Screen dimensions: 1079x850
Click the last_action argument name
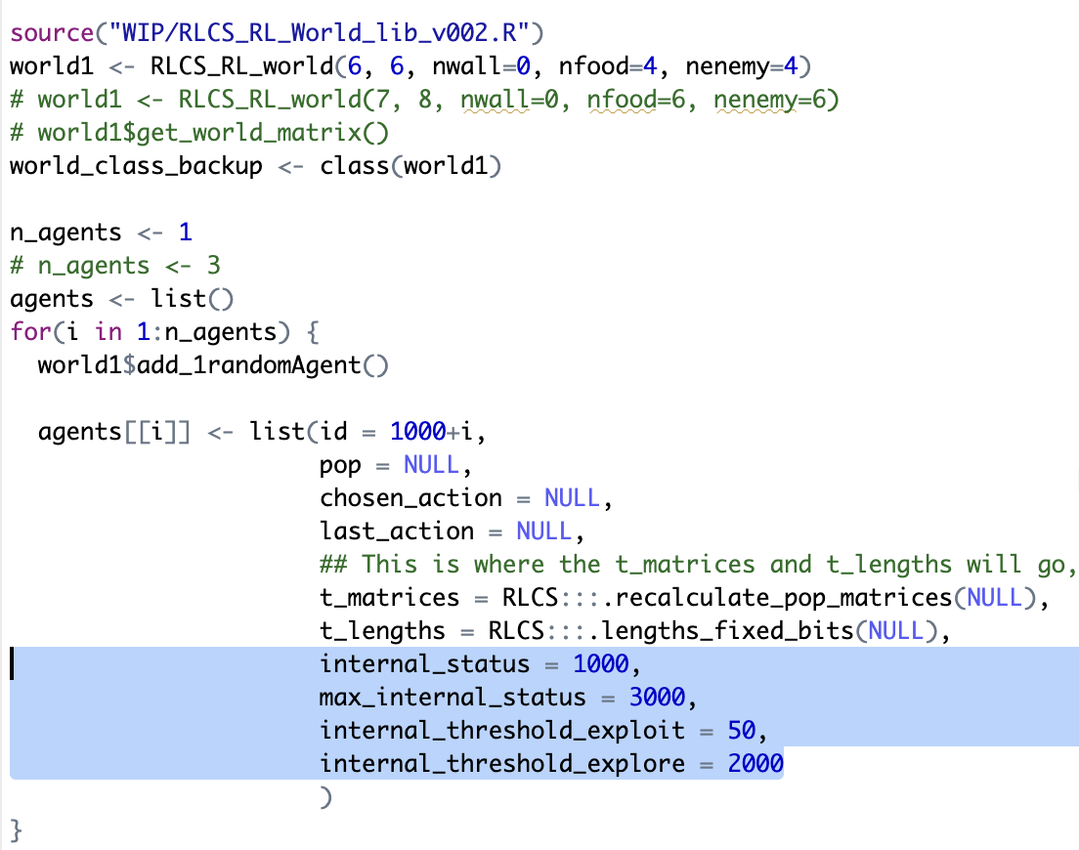[x=397, y=531]
